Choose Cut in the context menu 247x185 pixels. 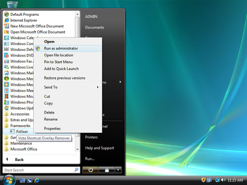(x=68, y=96)
